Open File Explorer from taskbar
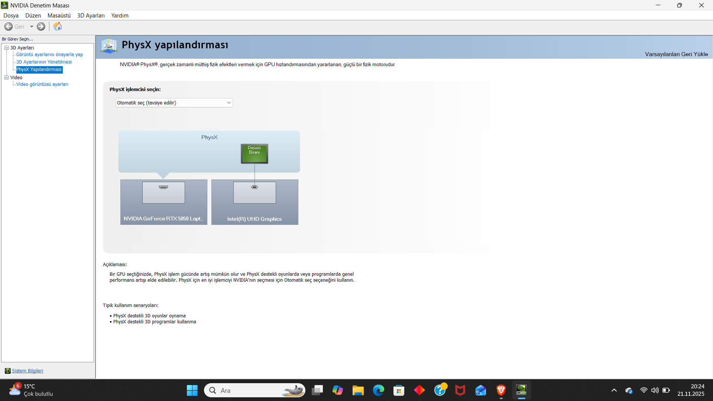This screenshot has width=713, height=401. [358, 390]
